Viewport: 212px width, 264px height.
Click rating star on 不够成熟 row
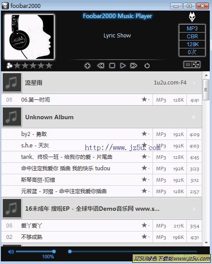144,237
